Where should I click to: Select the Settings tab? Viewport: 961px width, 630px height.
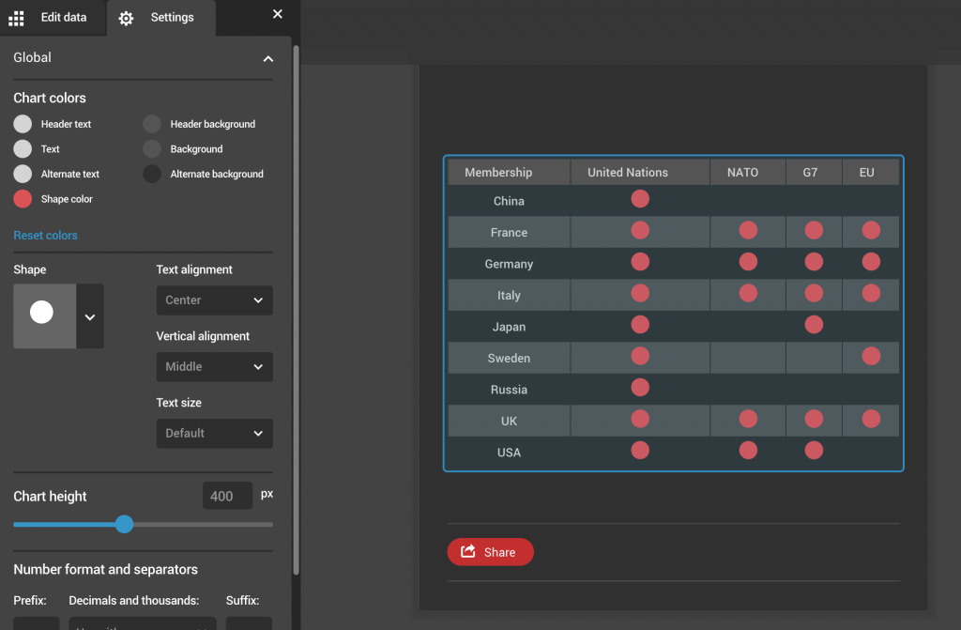(160, 17)
